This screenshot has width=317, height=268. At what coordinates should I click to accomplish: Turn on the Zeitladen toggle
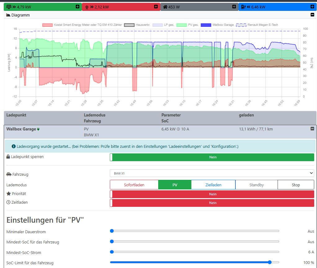click(x=212, y=203)
